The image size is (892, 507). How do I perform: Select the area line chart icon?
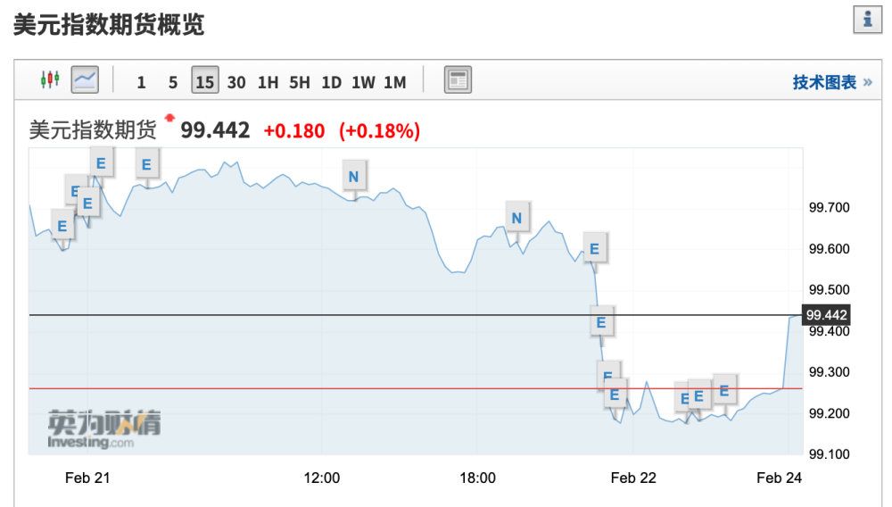pos(85,79)
